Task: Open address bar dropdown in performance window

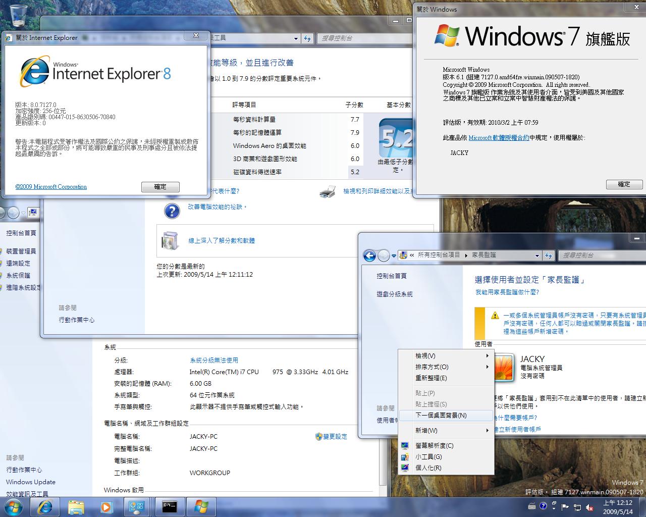Action: [x=296, y=38]
